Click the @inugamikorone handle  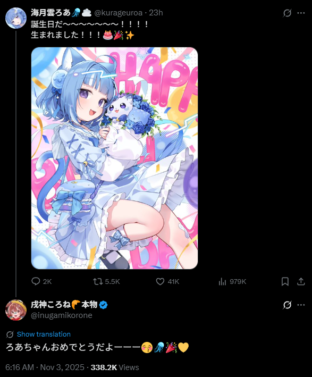pos(62,315)
